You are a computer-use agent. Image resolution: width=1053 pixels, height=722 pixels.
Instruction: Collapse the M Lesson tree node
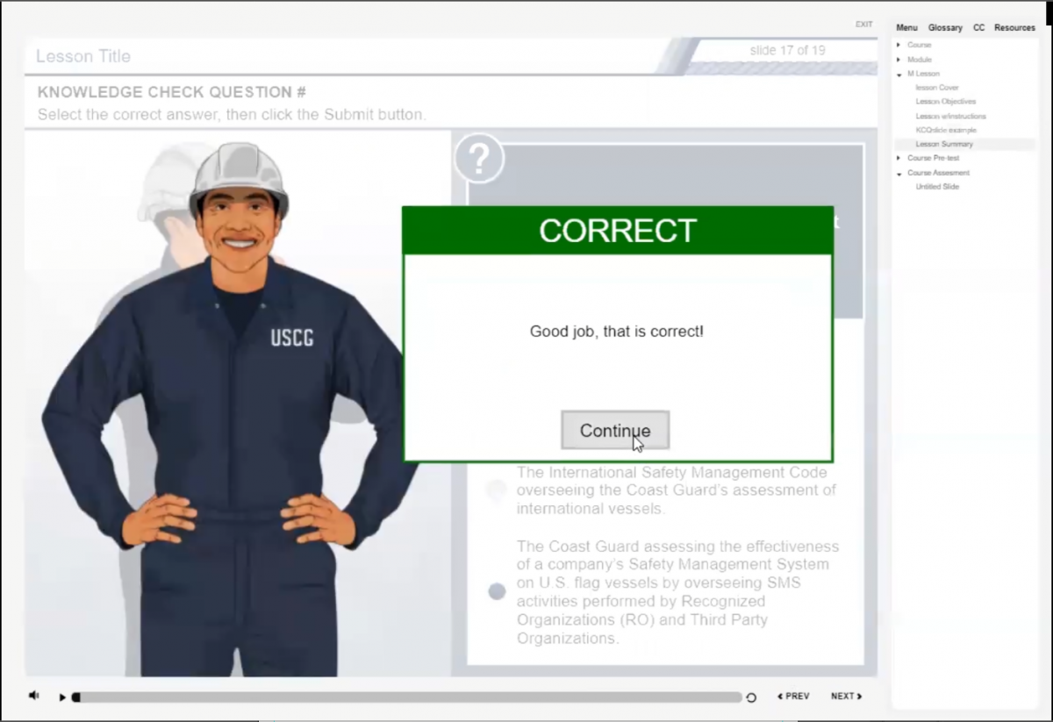pyautogui.click(x=899, y=75)
